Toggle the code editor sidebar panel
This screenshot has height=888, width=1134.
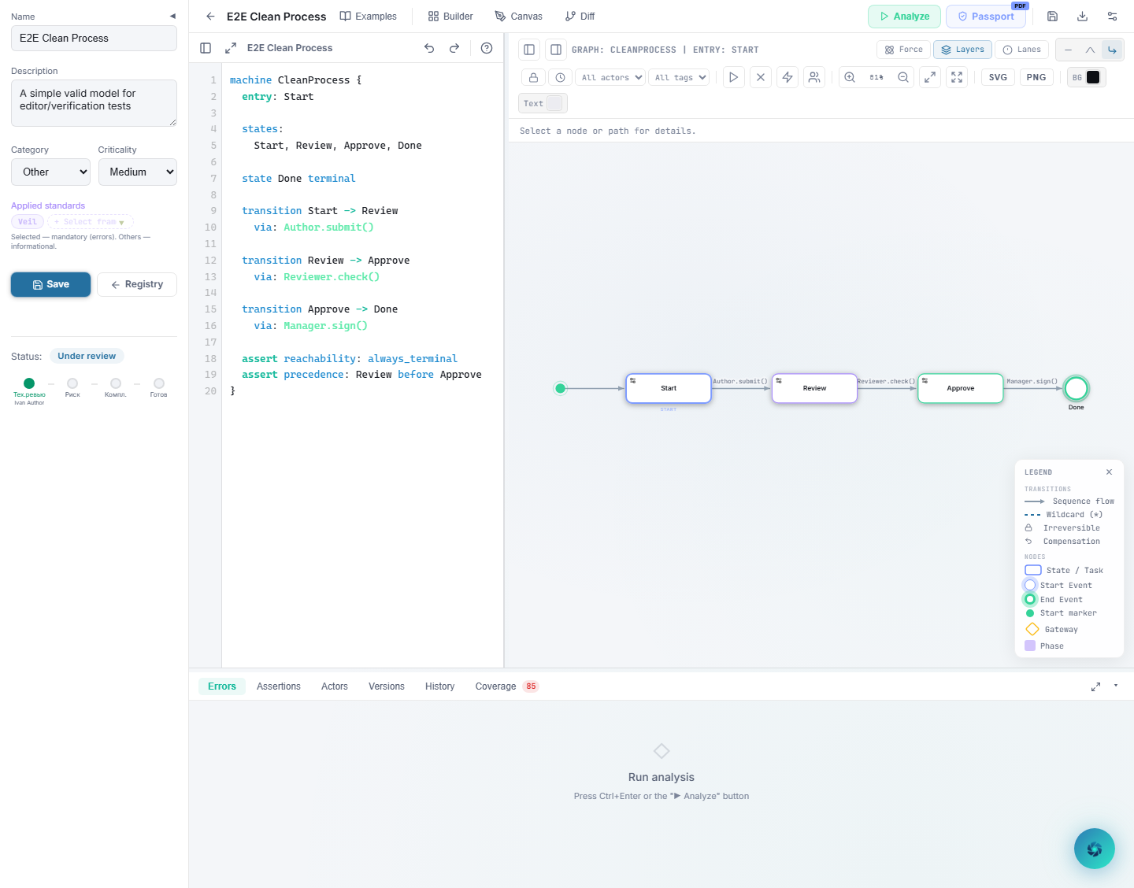[206, 48]
